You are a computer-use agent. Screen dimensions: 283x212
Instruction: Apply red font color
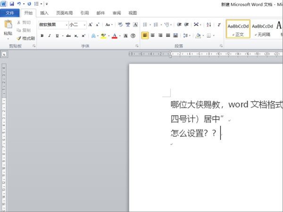[115, 36]
